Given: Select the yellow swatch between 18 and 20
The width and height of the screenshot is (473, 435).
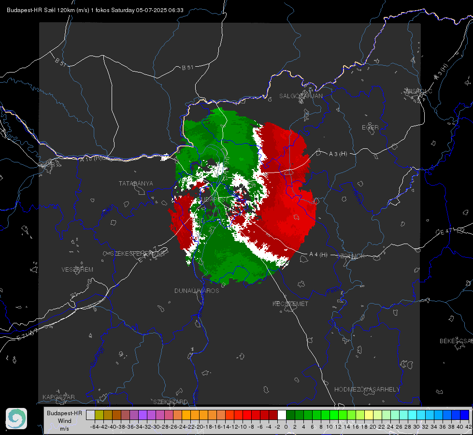Looking at the screenshot, I should 369,415.
